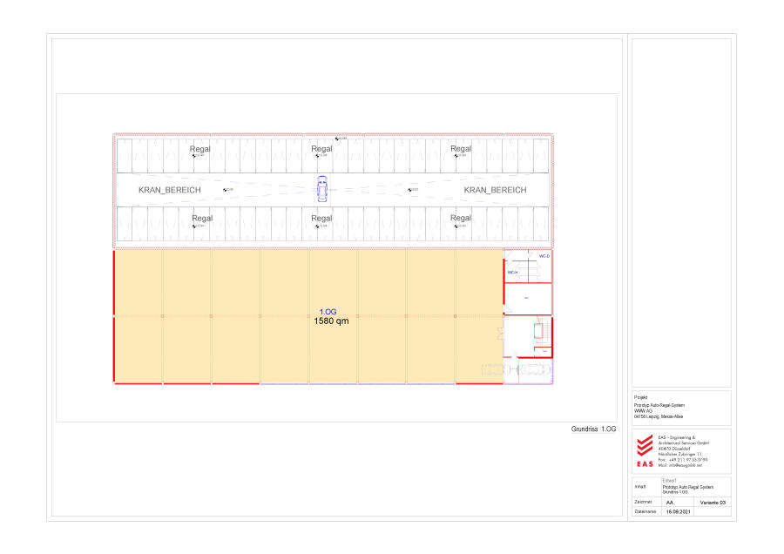
Task: Click the Grundriss 1.OG drawing title
Action: [x=593, y=429]
